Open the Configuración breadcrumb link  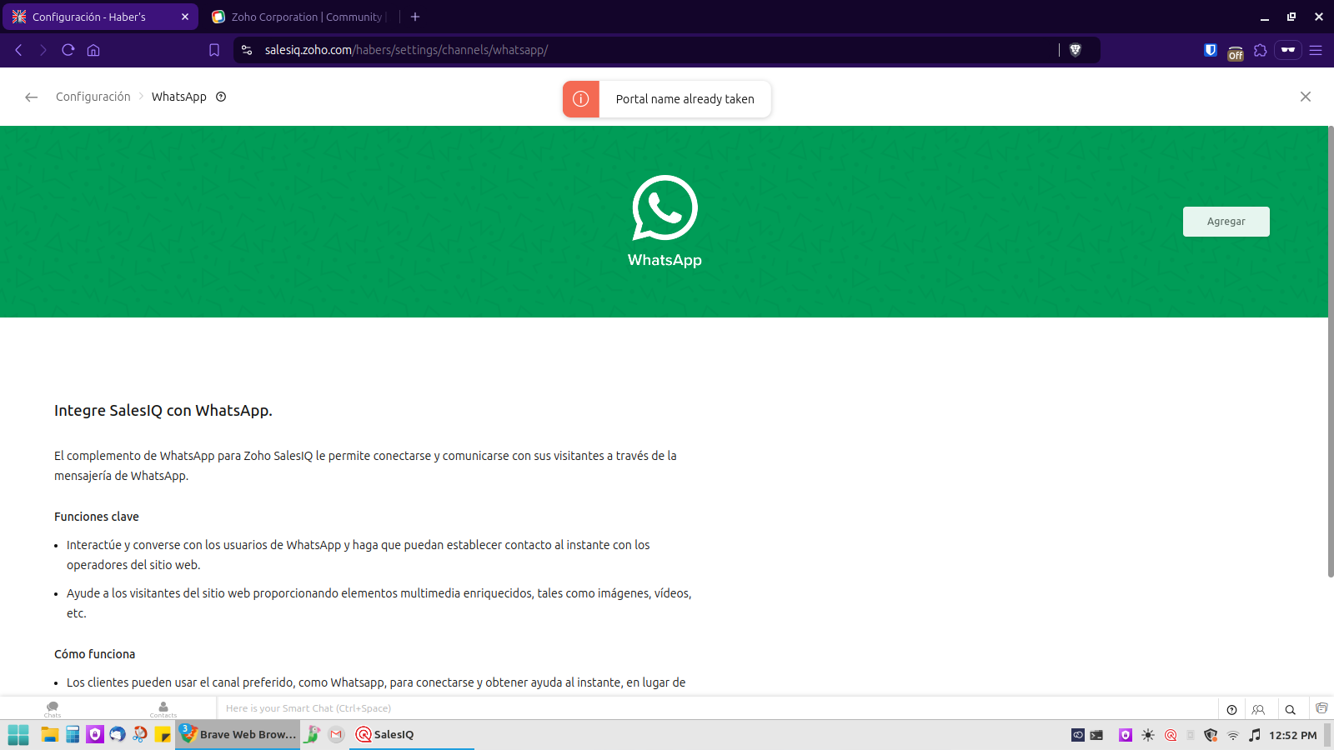coord(93,97)
